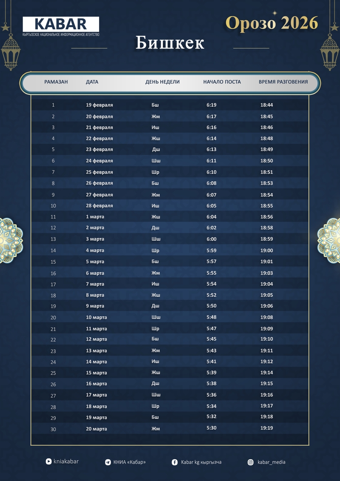Open the Kabar kg кыргызча Facebook link

click(201, 462)
